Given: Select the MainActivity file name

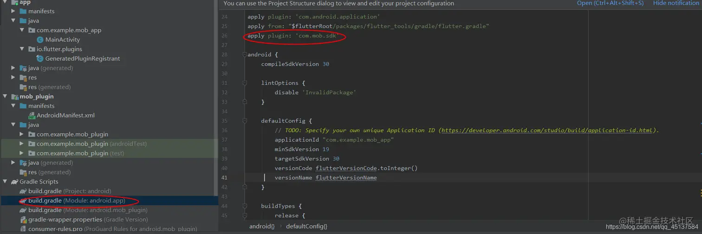Looking at the screenshot, I should click(63, 40).
